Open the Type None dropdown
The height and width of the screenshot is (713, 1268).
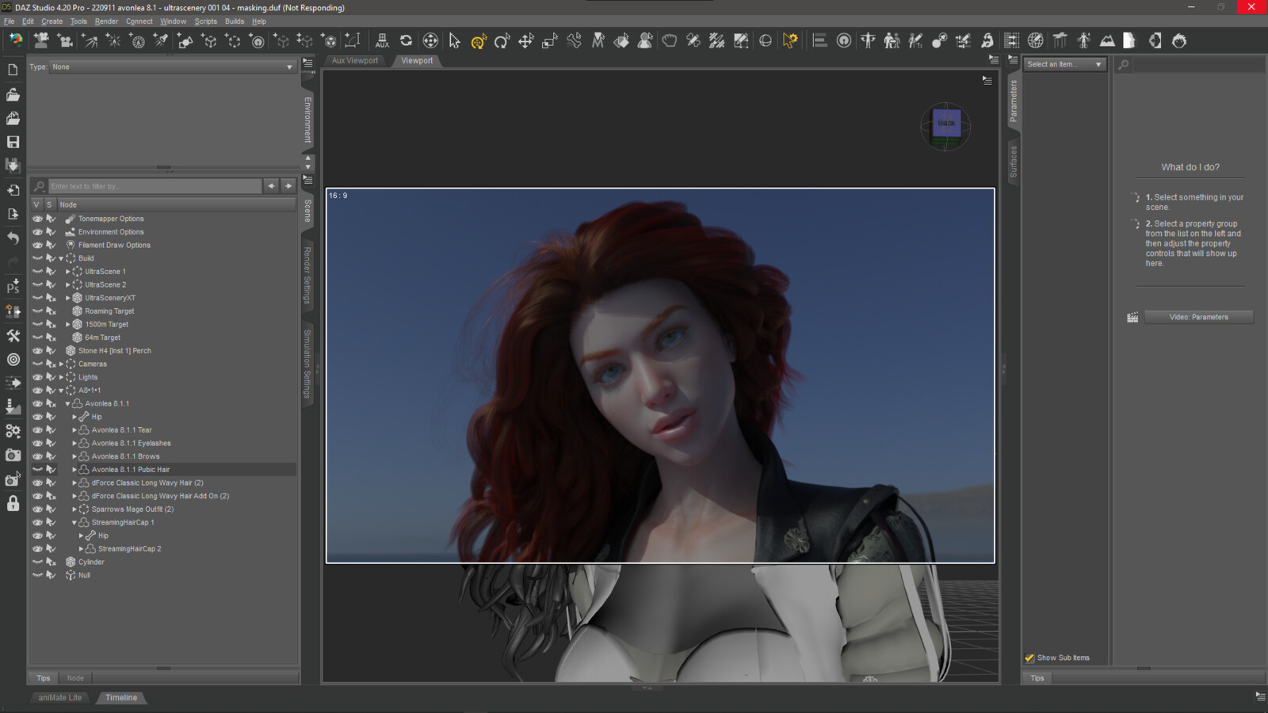coord(172,67)
